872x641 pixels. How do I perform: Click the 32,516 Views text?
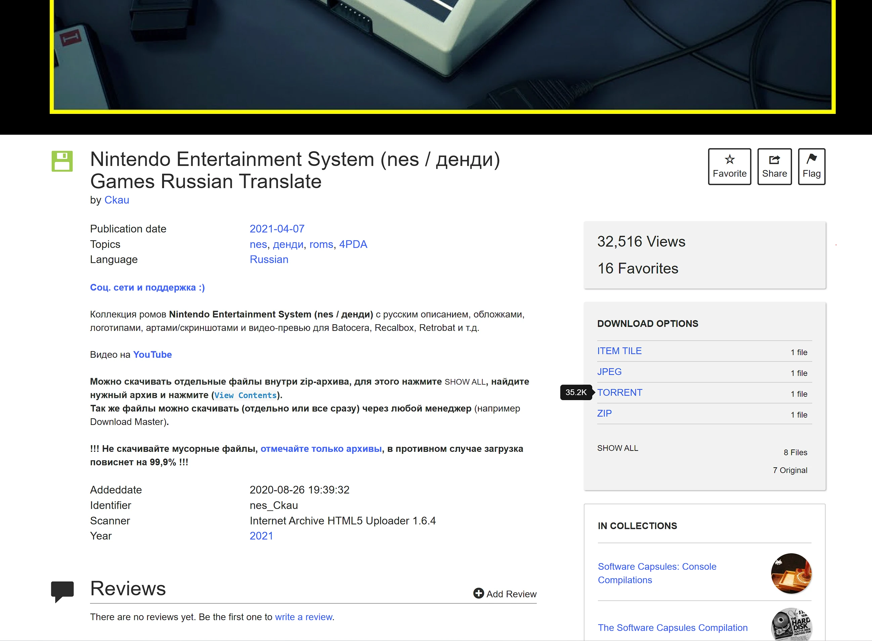pos(641,242)
